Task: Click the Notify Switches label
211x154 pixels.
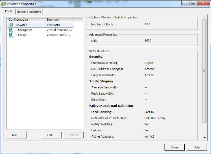Action: pos(102,124)
